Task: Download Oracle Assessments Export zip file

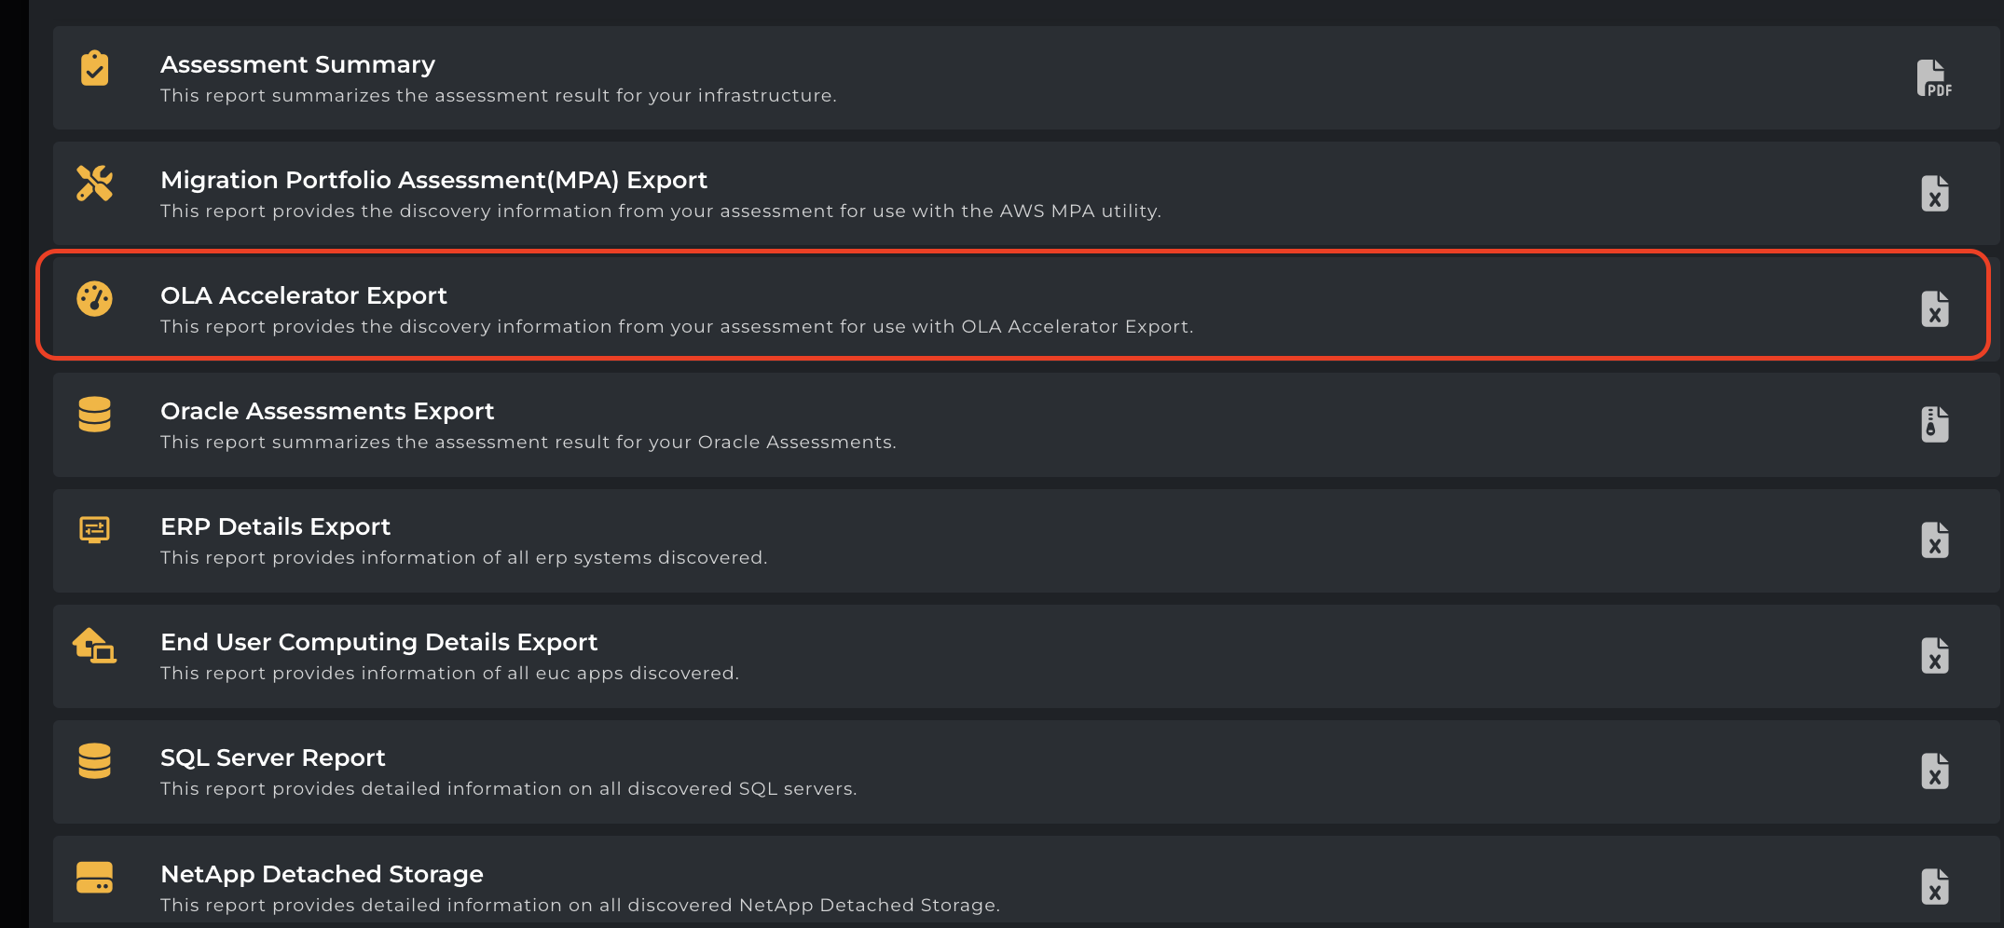Action: click(1934, 425)
